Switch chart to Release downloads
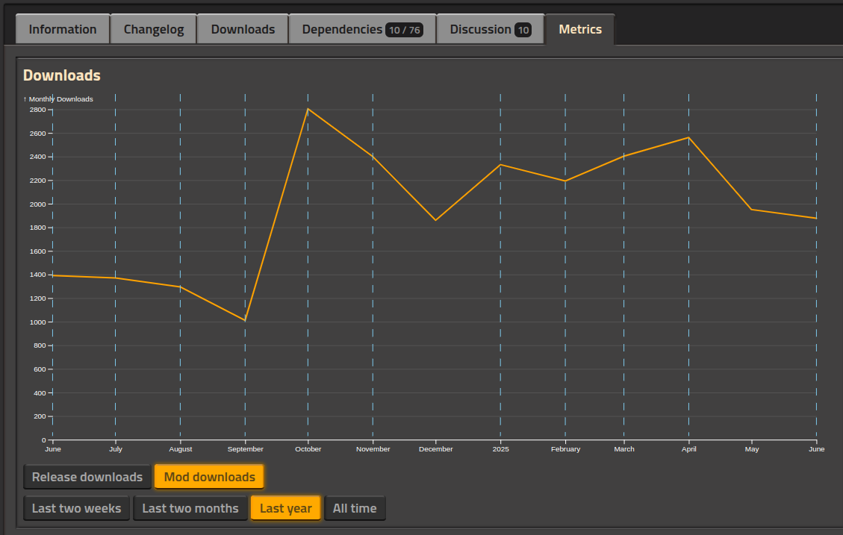Screen dimensions: 843x535 [87, 477]
